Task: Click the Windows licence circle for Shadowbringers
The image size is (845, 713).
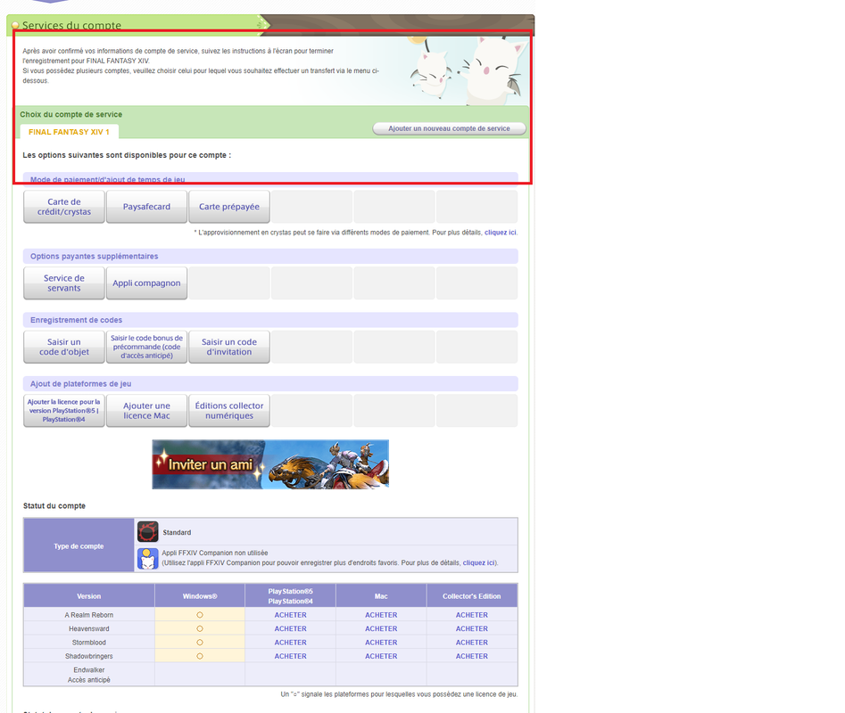Action: click(199, 656)
